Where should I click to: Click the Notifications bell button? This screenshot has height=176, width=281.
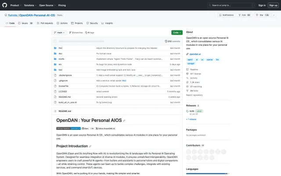[x=227, y=15]
